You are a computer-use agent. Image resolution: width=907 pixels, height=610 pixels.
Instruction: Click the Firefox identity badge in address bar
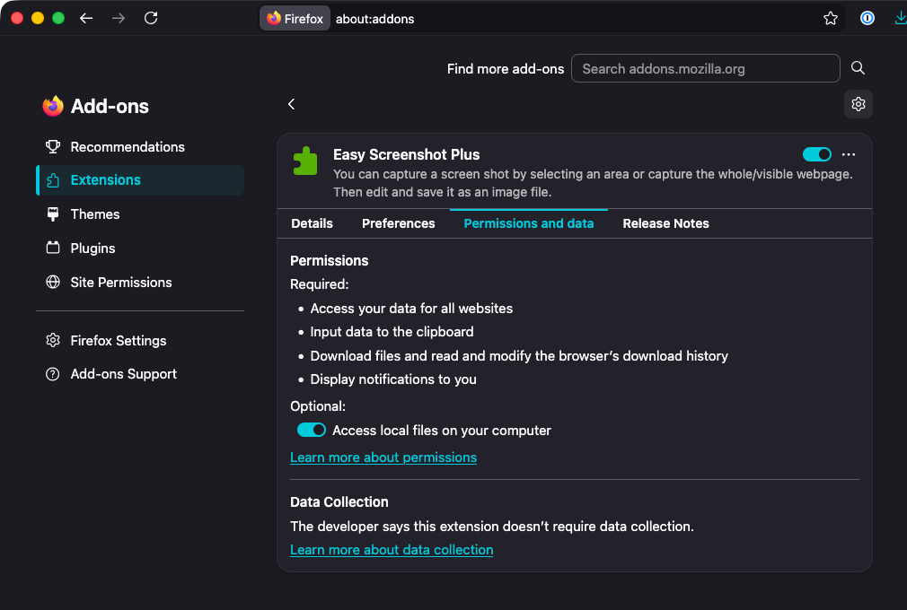tap(295, 19)
